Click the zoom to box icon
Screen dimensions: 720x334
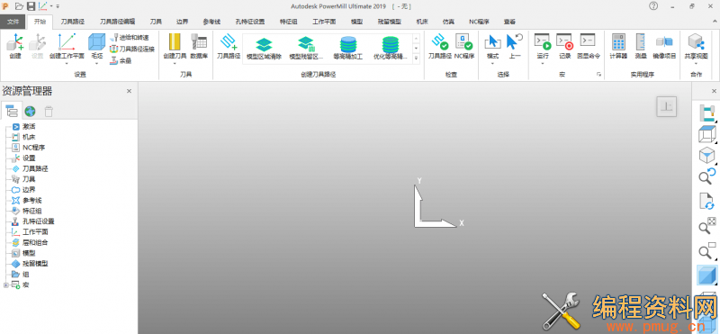706,250
